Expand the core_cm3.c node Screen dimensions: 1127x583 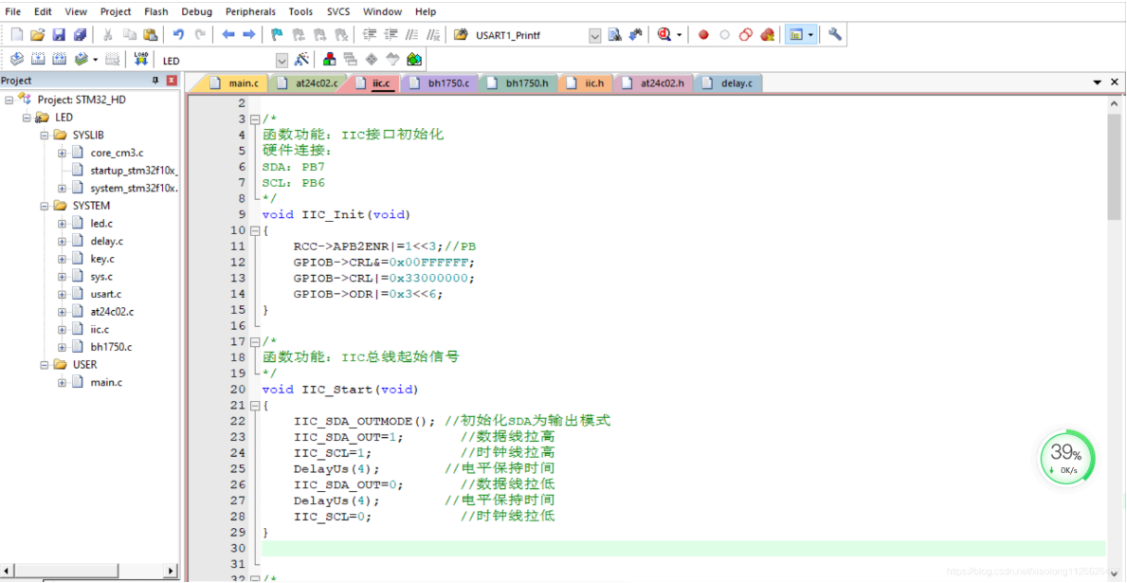(x=62, y=153)
